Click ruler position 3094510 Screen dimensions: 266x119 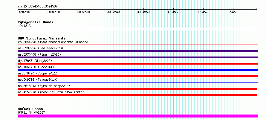[24, 12]
